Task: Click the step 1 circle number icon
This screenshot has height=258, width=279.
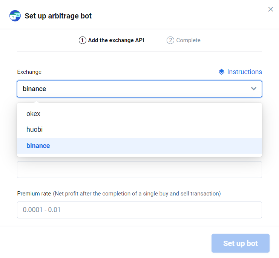Action: point(82,40)
